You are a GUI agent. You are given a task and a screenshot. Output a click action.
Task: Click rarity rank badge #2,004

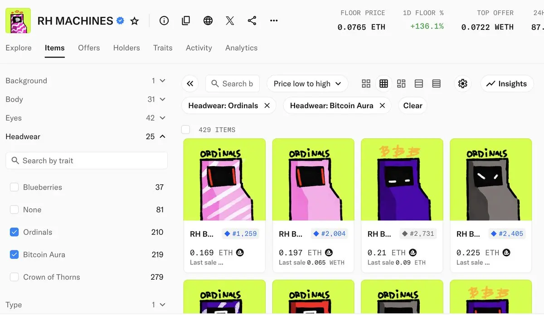point(330,234)
